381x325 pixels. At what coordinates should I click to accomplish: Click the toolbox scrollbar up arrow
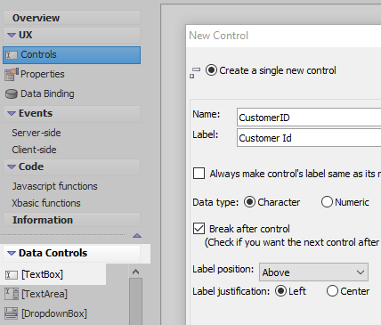[135, 272]
